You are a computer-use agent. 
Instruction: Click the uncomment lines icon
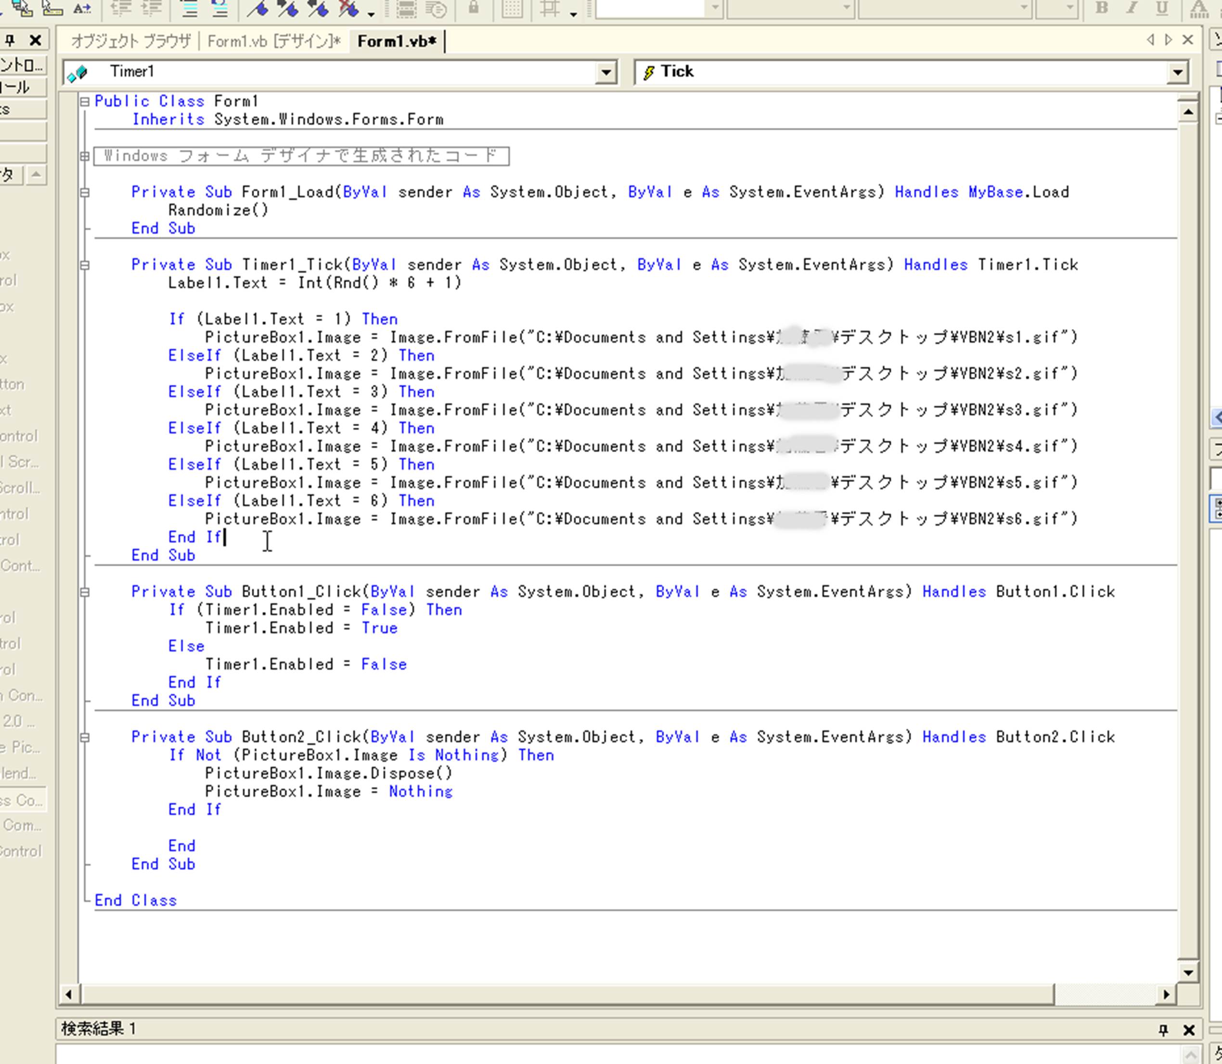pyautogui.click(x=219, y=8)
